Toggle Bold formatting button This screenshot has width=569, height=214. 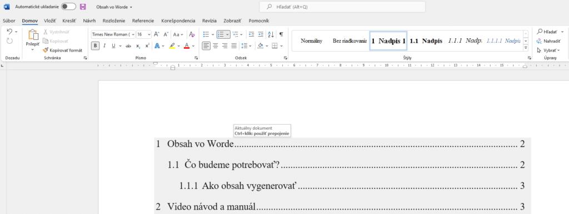point(96,46)
